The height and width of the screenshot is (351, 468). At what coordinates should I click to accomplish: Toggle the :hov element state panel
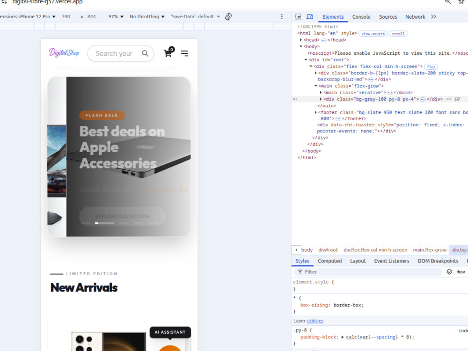click(461, 271)
